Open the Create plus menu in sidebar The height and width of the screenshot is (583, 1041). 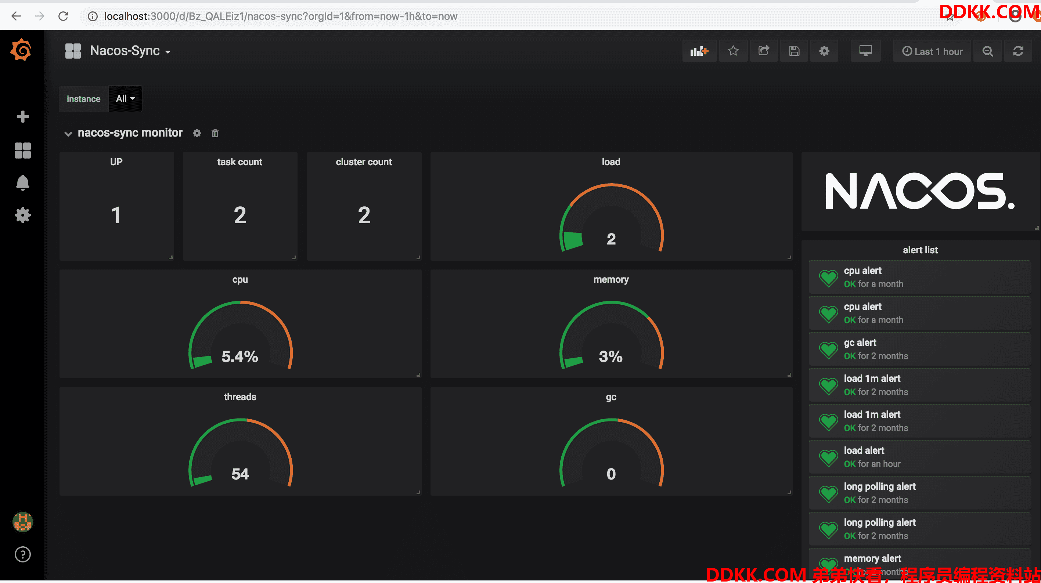click(23, 117)
